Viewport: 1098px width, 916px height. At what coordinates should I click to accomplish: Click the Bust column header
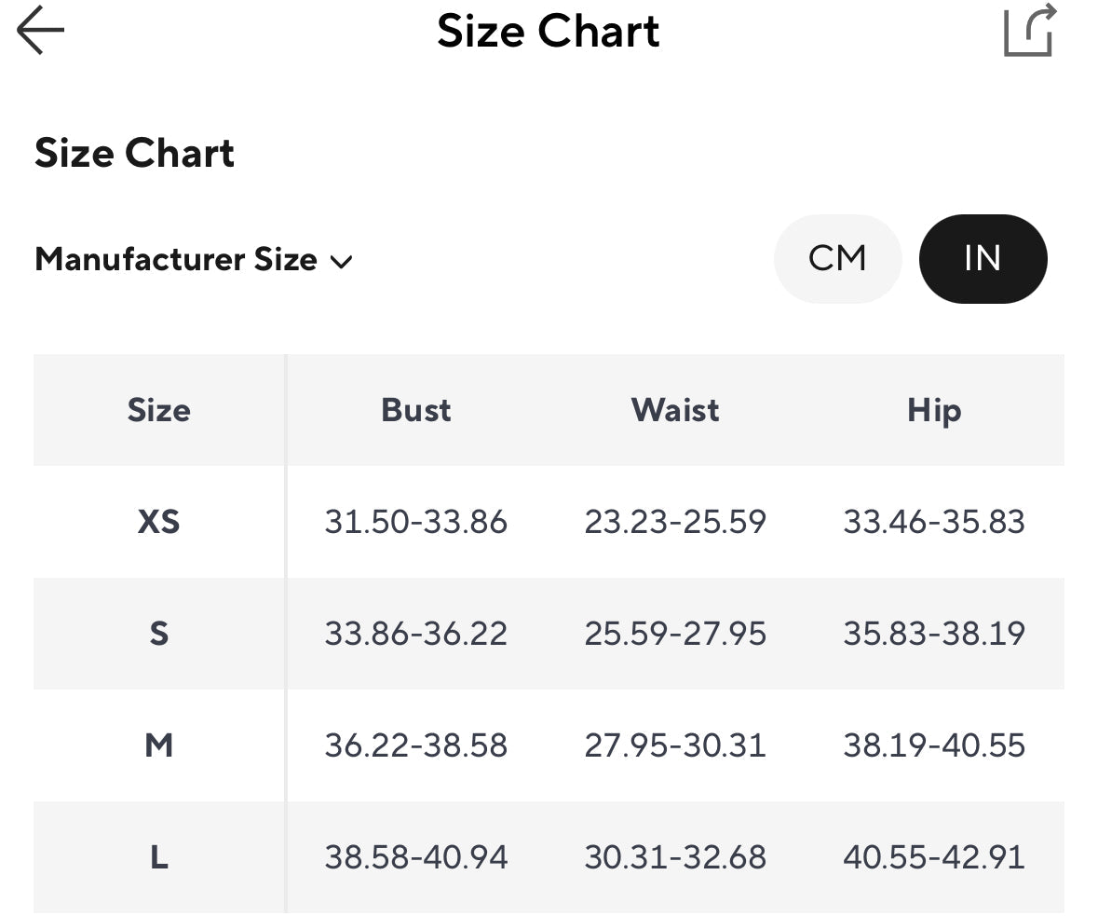(x=416, y=410)
